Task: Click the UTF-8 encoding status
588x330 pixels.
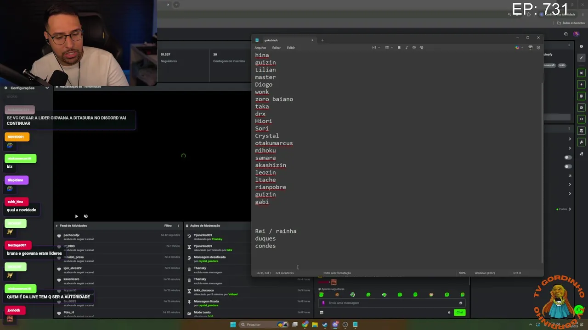Action: 517,273
